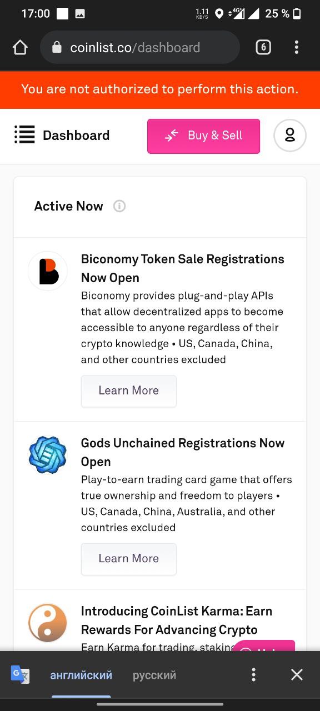This screenshot has width=320, height=711.
Task: Switch translation to русский tab
Action: coord(154,675)
